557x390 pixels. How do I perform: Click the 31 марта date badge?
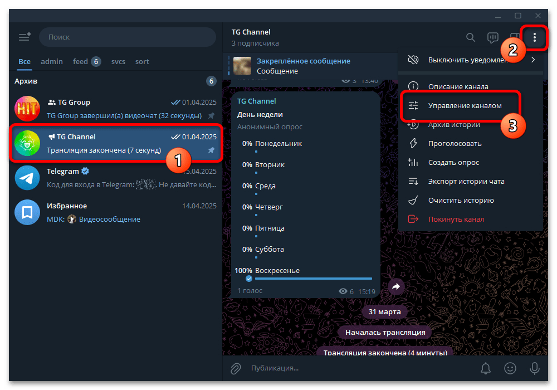pos(384,311)
